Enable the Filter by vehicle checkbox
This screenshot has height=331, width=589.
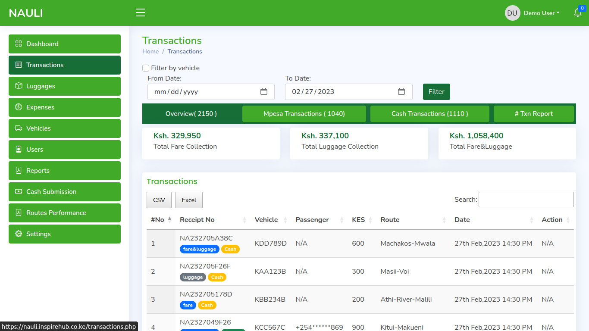[x=146, y=68]
